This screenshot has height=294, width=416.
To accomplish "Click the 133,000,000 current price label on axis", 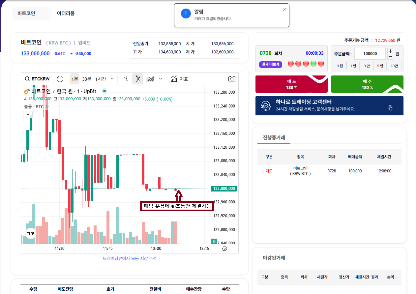I will click(224, 189).
